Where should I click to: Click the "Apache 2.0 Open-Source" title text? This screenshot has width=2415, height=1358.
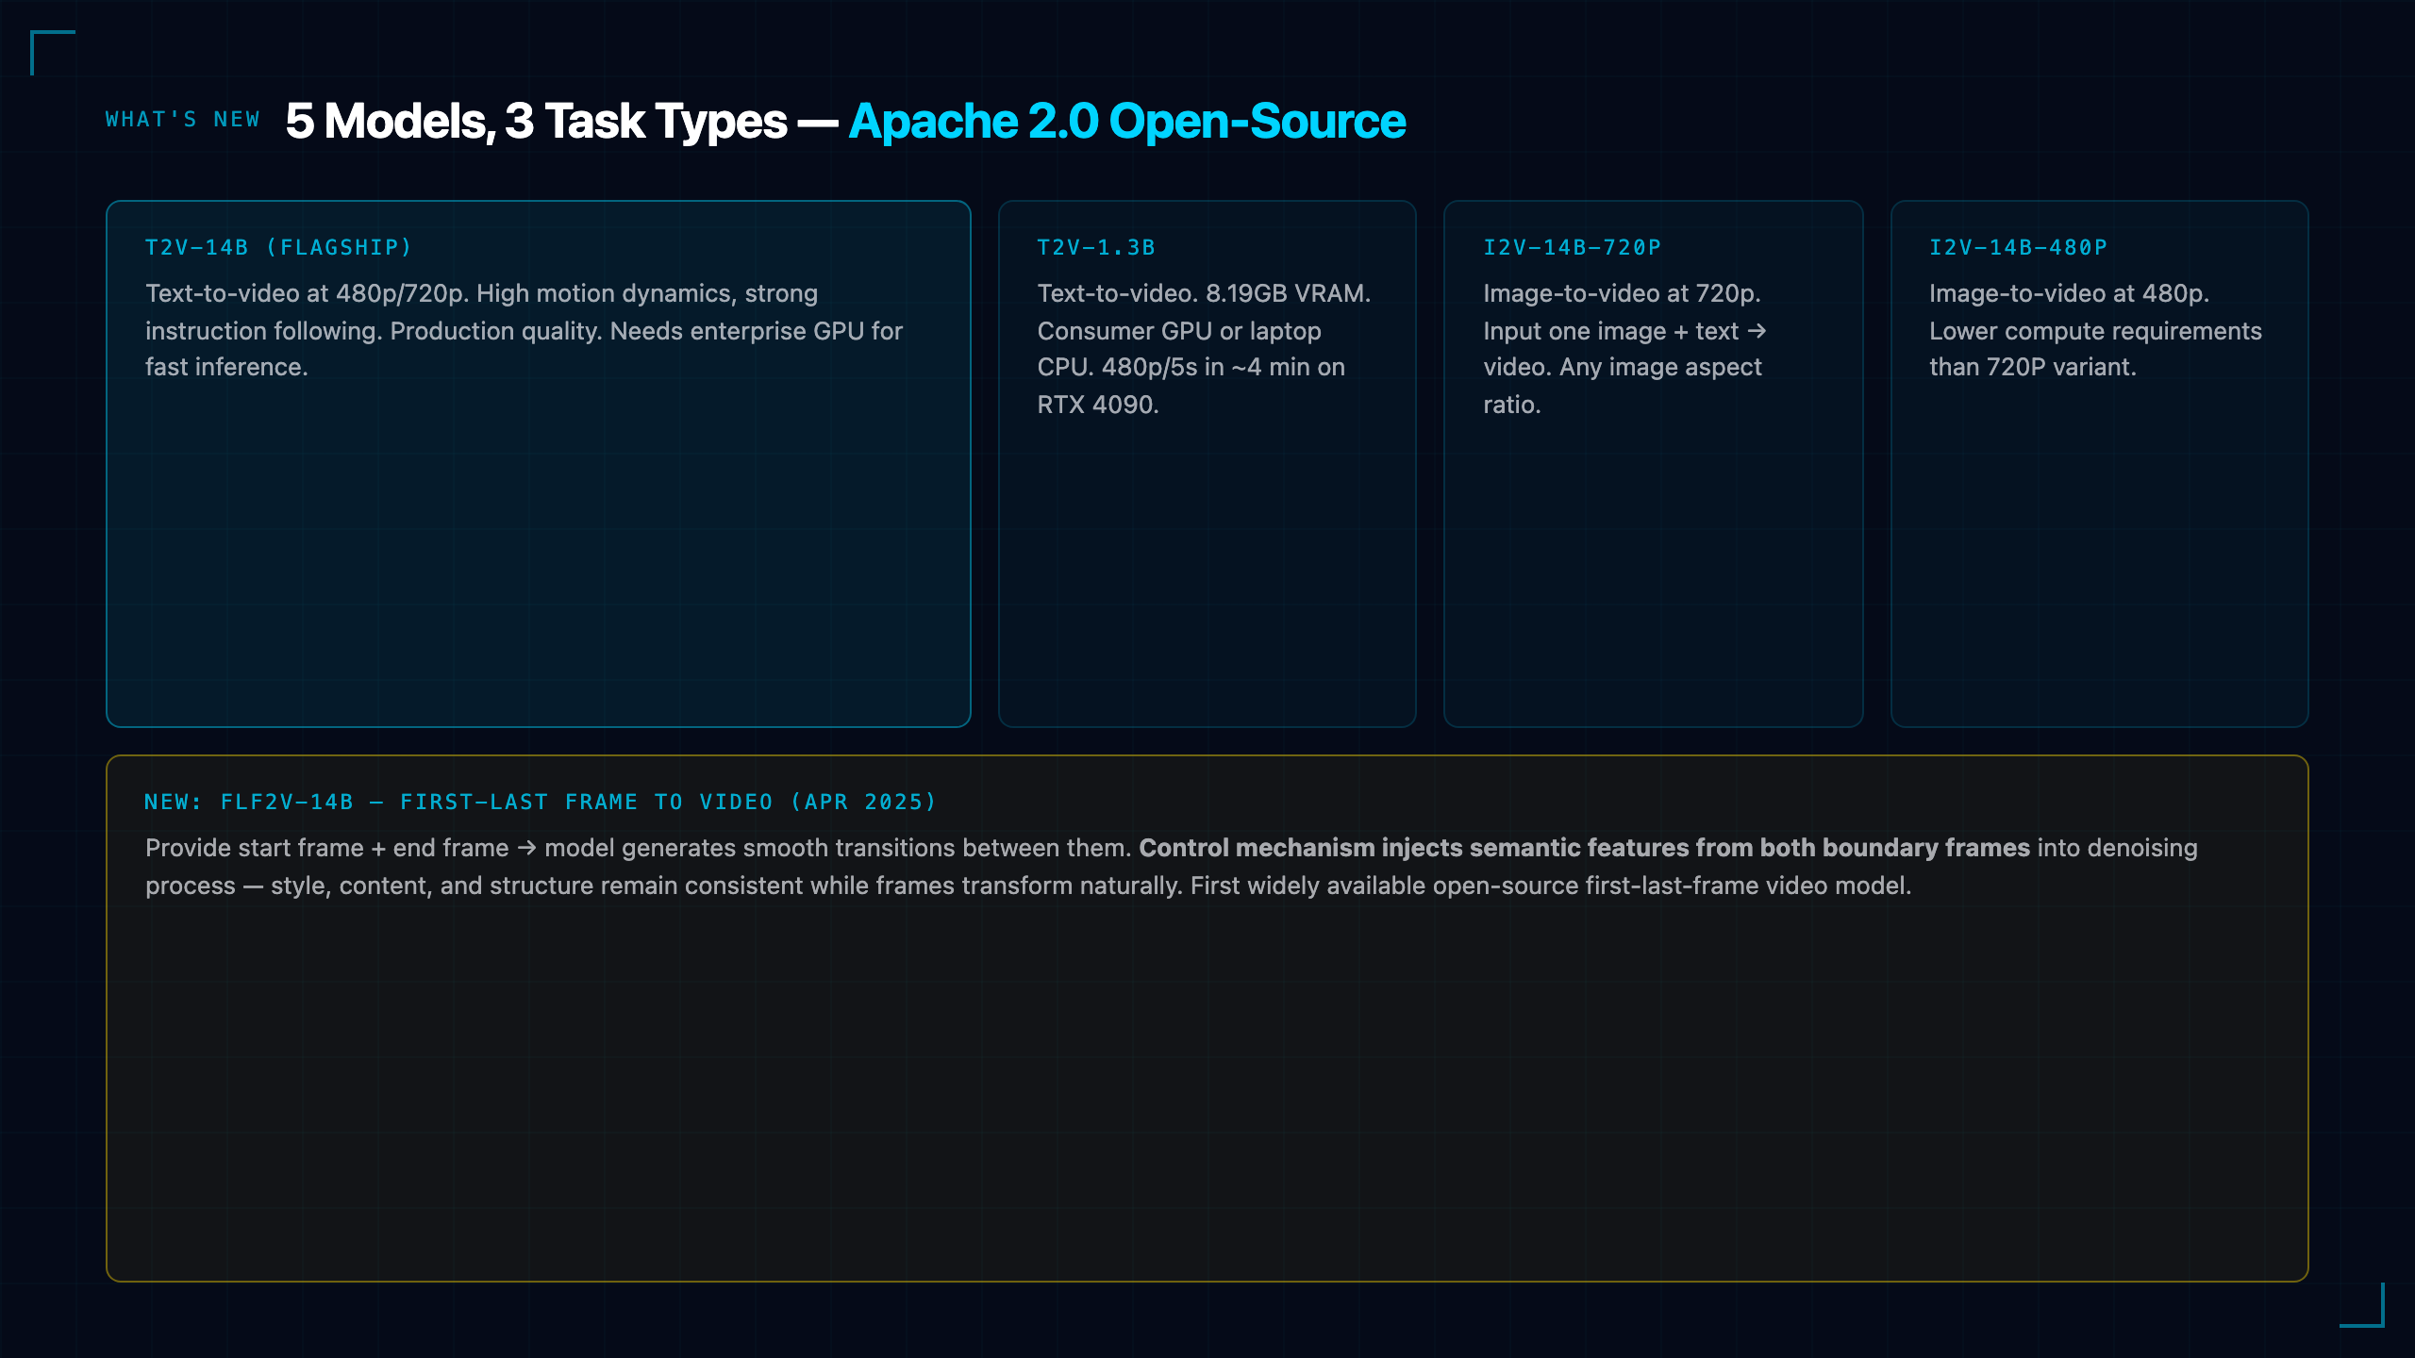(1127, 122)
